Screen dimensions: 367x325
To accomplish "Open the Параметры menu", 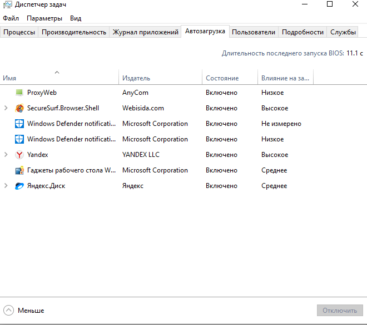I will [44, 18].
